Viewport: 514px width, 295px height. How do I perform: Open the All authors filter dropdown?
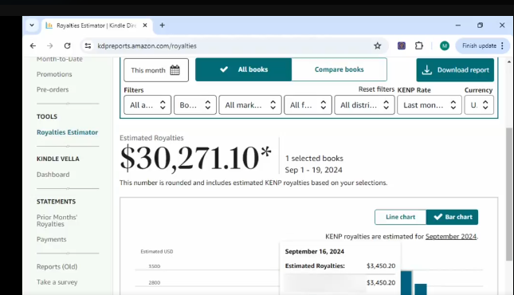(x=147, y=105)
